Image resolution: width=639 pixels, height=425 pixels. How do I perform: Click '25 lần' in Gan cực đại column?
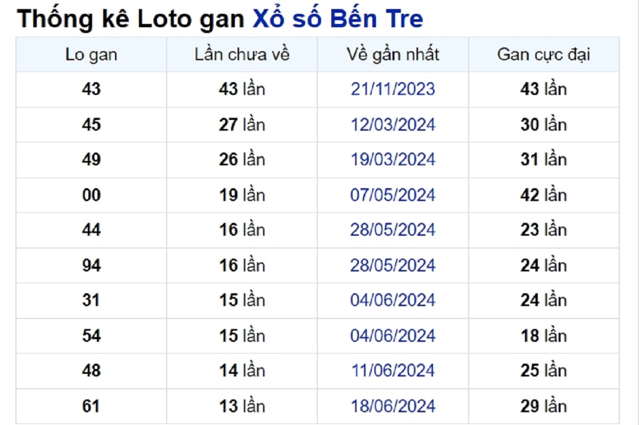(x=544, y=371)
